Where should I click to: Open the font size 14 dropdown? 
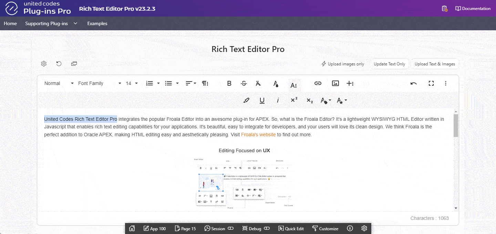point(132,83)
